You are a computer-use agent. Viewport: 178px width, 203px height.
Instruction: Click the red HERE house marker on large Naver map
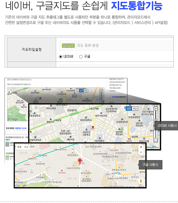(x=93, y=128)
